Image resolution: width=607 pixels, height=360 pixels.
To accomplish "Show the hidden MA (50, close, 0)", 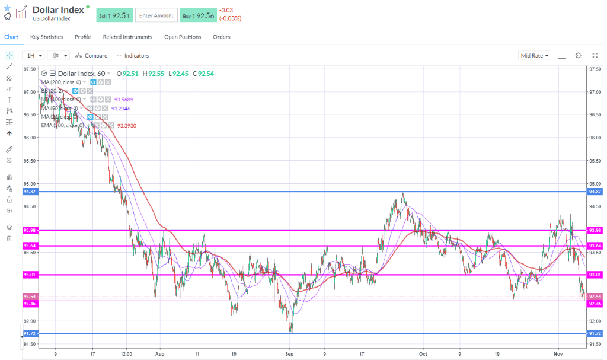I will (x=90, y=109).
